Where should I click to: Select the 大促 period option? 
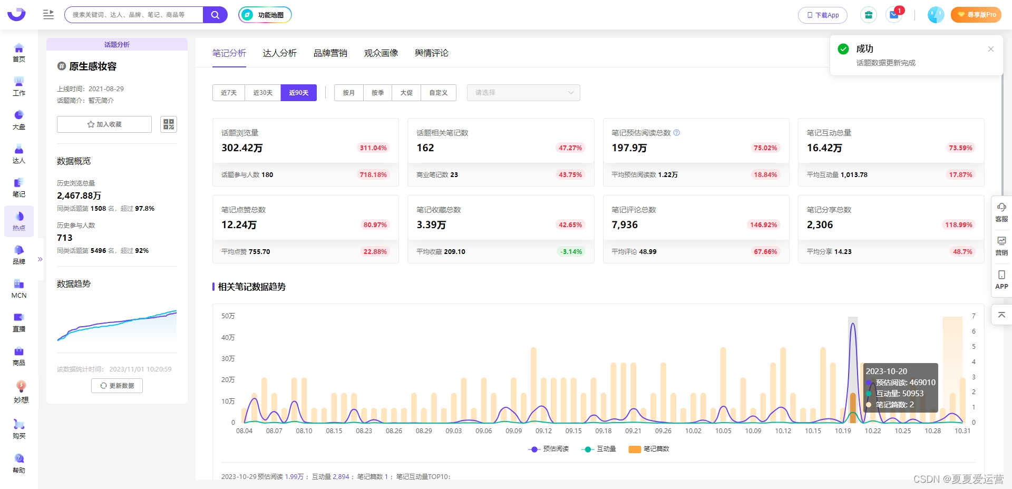click(406, 93)
